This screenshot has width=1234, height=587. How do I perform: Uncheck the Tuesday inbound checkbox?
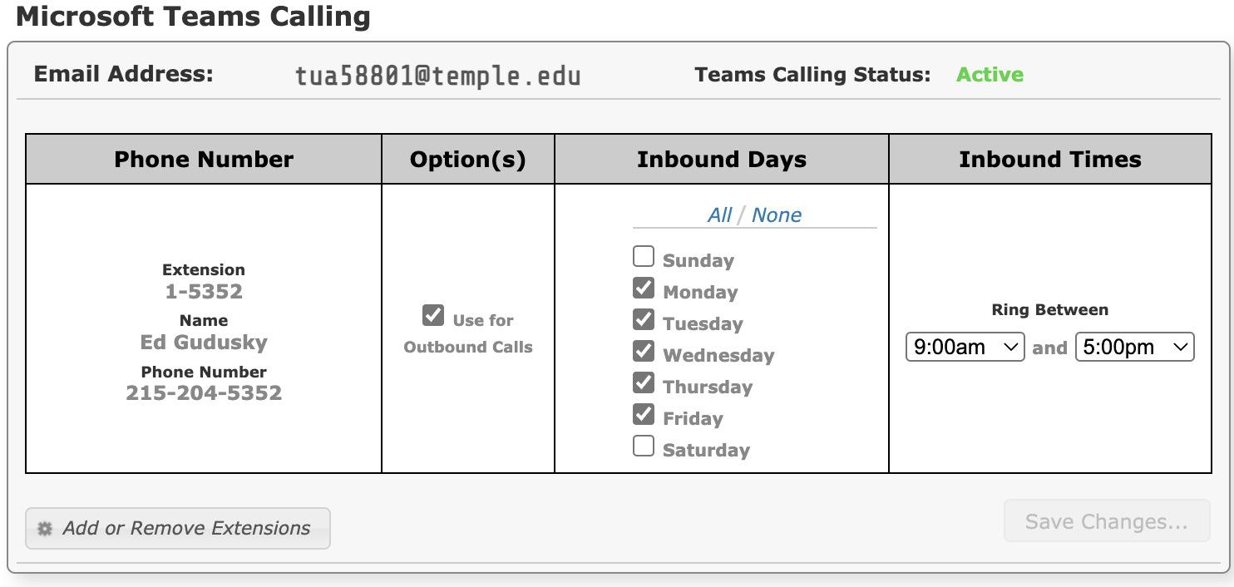point(644,319)
